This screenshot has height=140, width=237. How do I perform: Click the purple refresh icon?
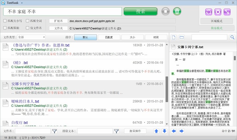[208, 12]
